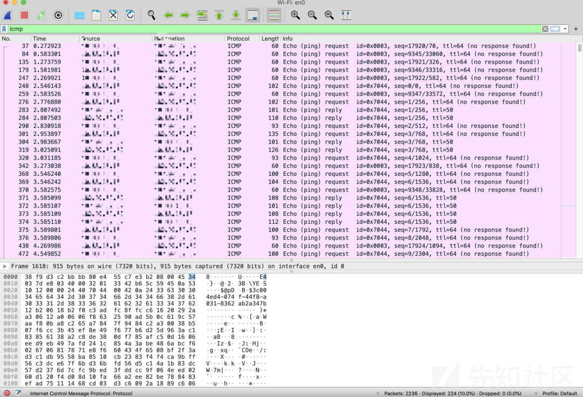Click Packets: 2236 status text

click(401, 393)
